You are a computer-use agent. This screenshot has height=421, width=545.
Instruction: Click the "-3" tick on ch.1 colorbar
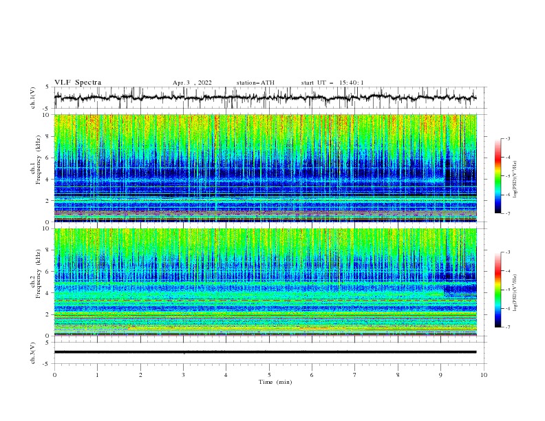point(507,138)
